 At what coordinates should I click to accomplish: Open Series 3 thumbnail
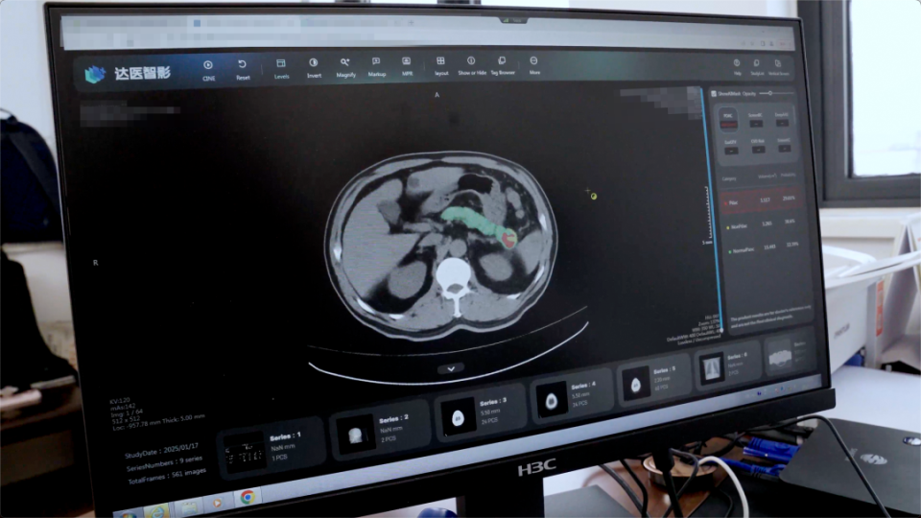tap(479, 412)
